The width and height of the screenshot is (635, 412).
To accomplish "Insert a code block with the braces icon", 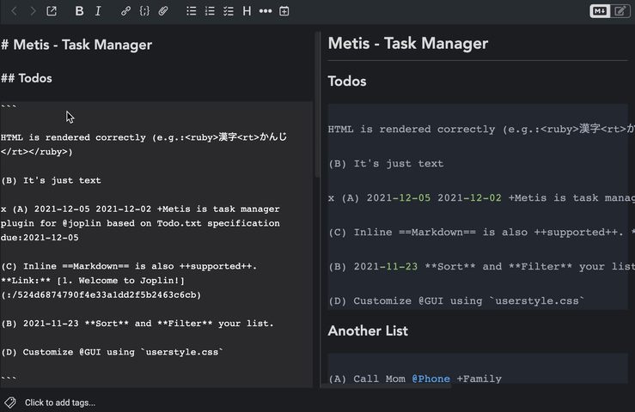I will pos(144,11).
